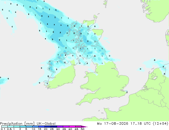Viewport: 169px width, 130px height.
Task: Click the above-50 arrow tip of legend
Action: click(84, 127)
